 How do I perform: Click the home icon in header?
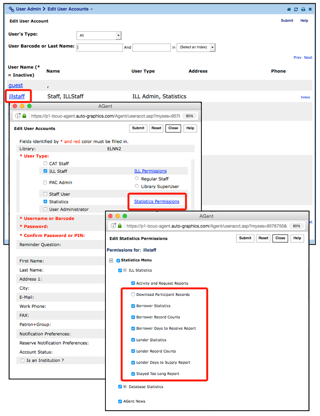coord(289,9)
